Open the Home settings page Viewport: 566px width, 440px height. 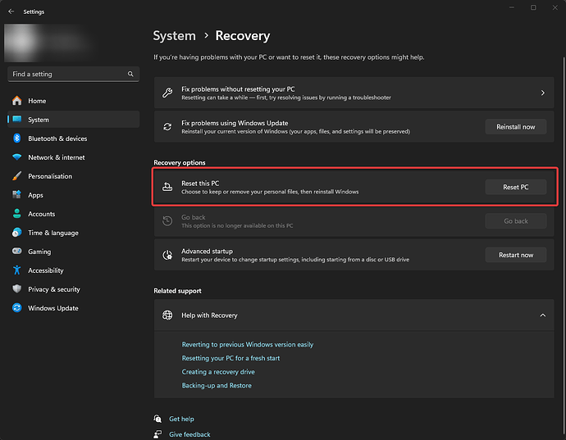(73, 101)
